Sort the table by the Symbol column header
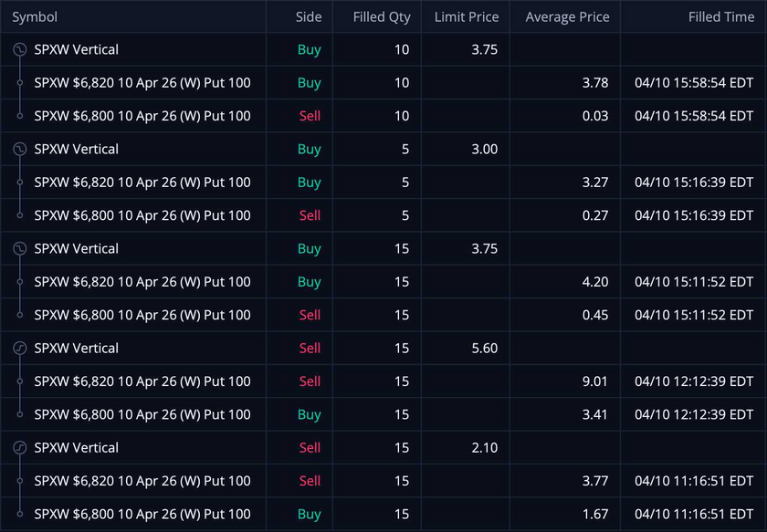The height and width of the screenshot is (532, 767). (35, 17)
